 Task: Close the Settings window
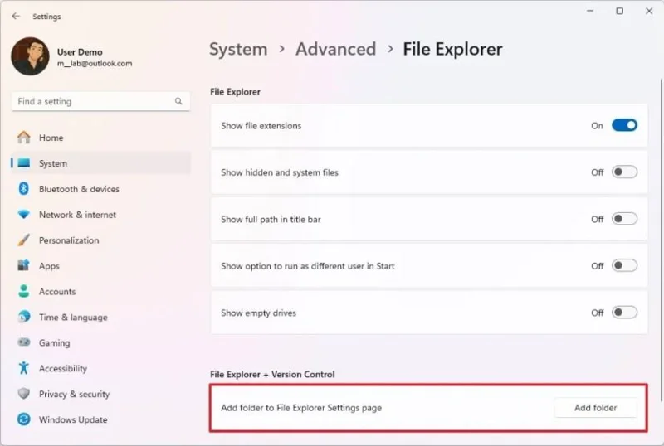click(649, 11)
